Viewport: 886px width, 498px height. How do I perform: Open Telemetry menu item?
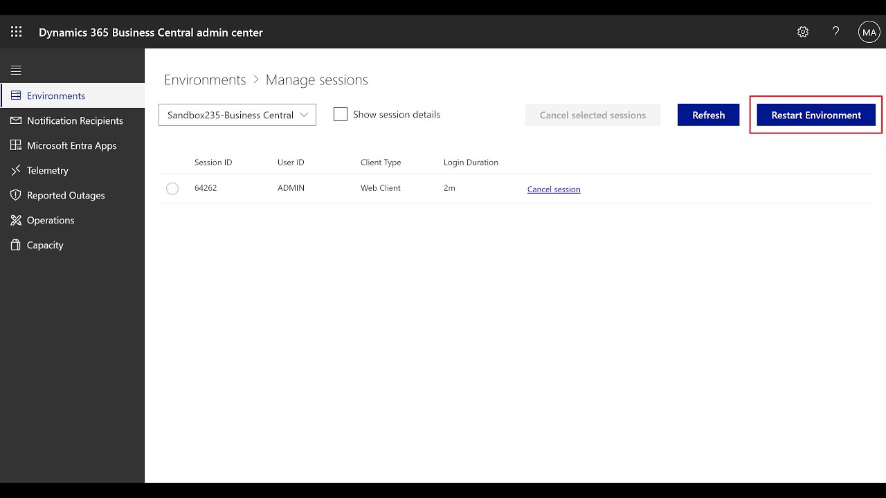(48, 170)
